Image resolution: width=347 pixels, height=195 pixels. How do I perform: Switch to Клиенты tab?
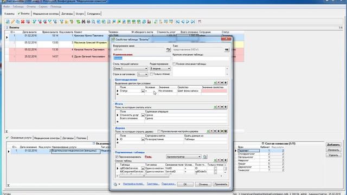[x=9, y=14]
